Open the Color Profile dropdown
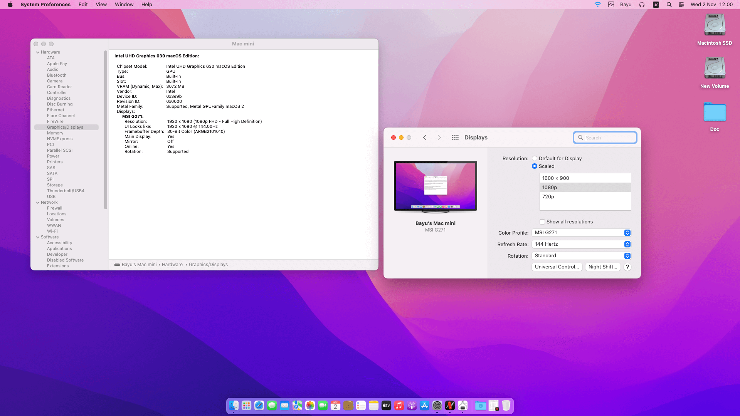 pos(581,233)
